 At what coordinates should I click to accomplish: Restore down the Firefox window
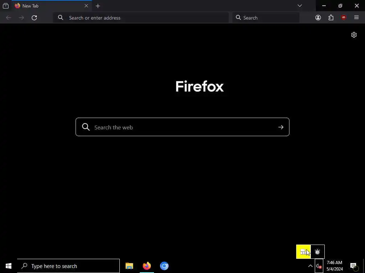340,6
